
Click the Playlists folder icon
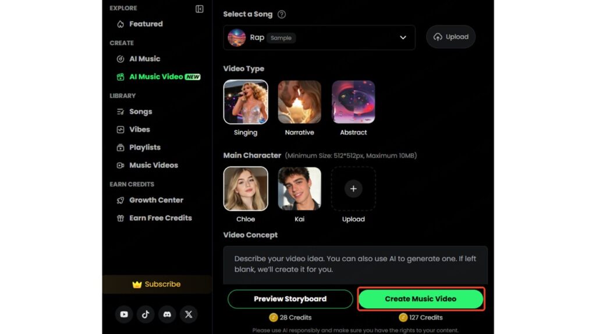(120, 148)
